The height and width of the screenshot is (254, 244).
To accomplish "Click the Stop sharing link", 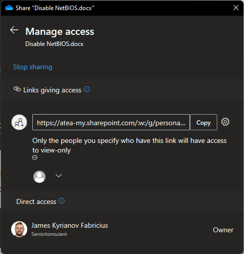I will [x=33, y=67].
